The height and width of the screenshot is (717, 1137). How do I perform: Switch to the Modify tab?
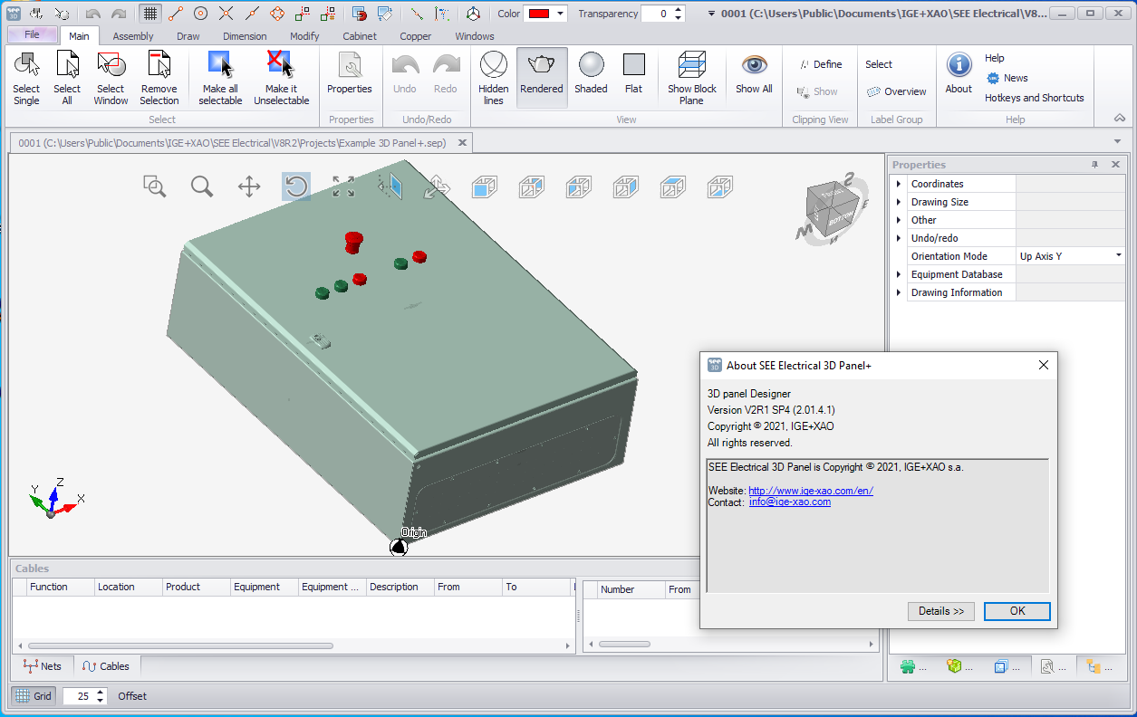click(x=304, y=36)
